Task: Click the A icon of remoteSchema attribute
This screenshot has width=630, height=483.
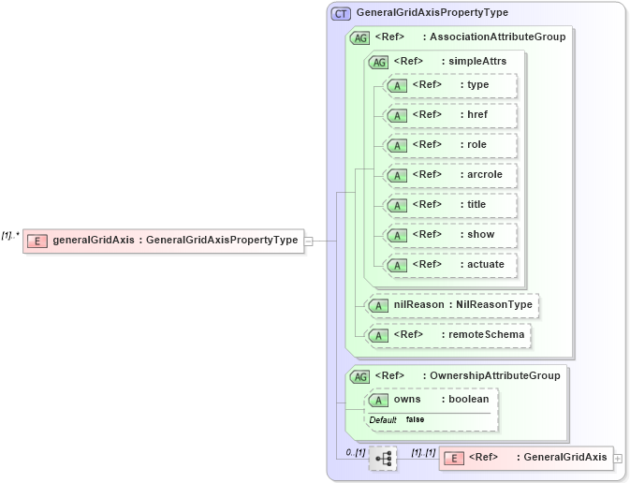Action: click(x=378, y=335)
